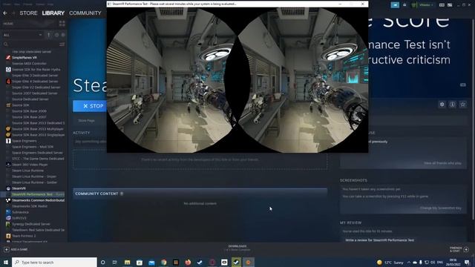Toggle the recent activity clock filter
The width and height of the screenshot is (475, 267).
click(x=56, y=35)
